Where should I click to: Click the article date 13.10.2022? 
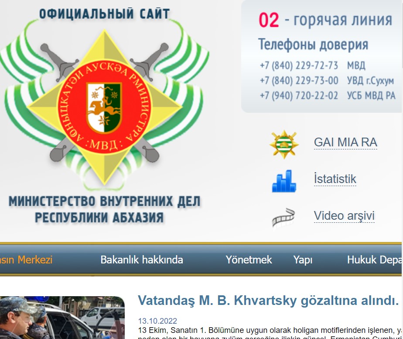[x=157, y=321]
